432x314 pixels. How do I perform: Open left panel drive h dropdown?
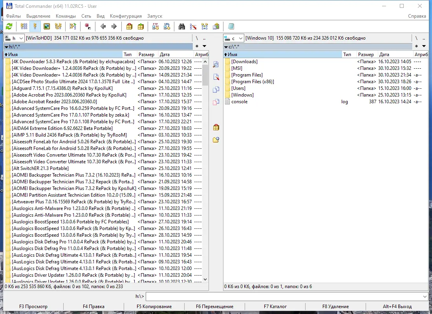coord(14,38)
